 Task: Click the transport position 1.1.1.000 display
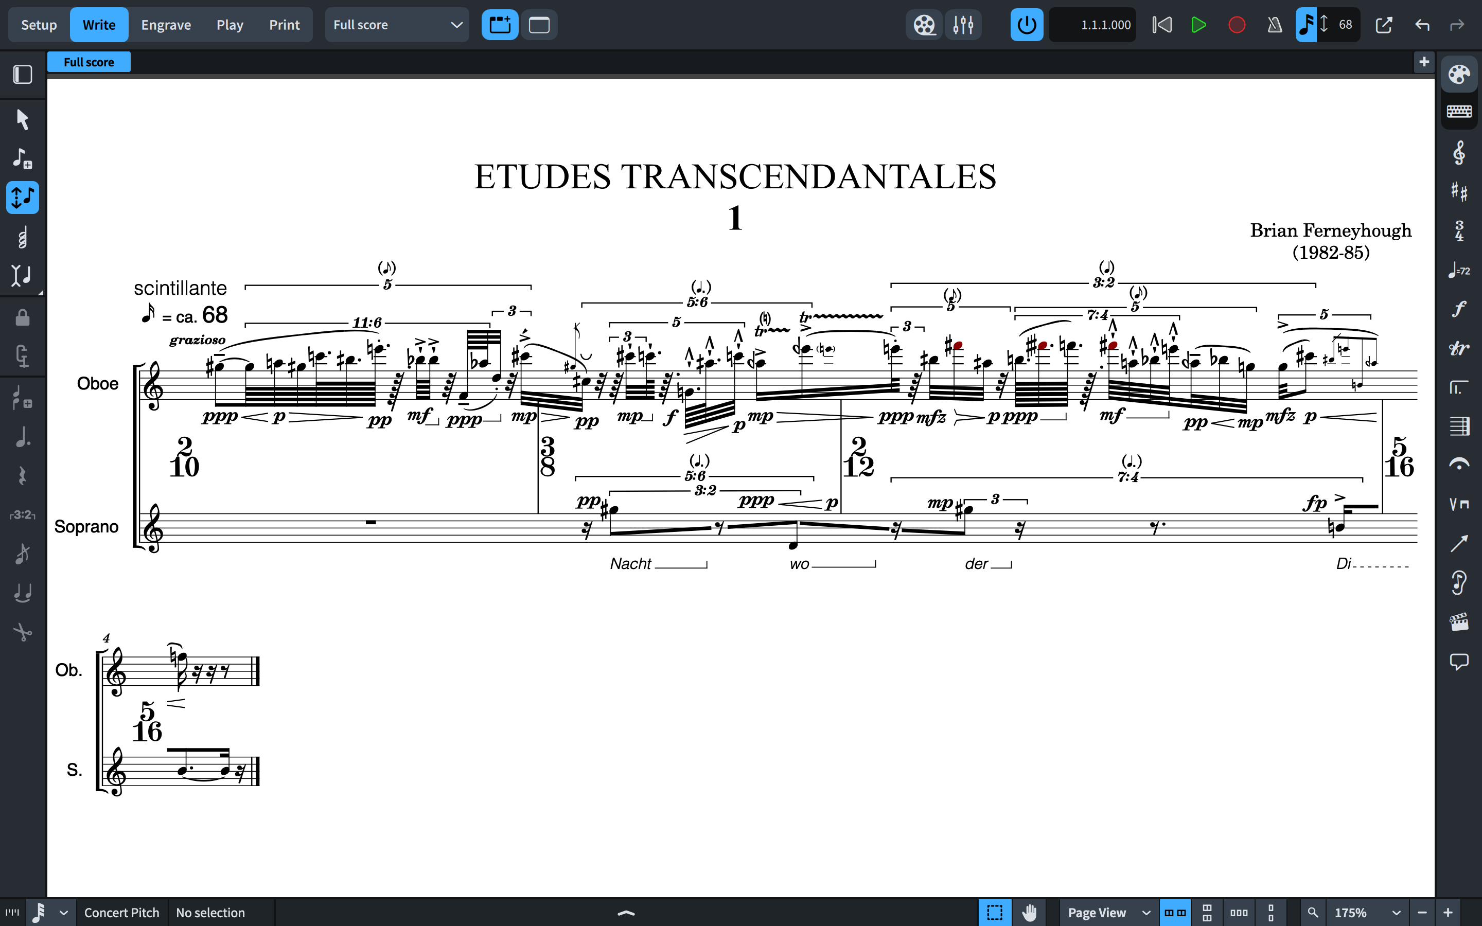tap(1092, 25)
